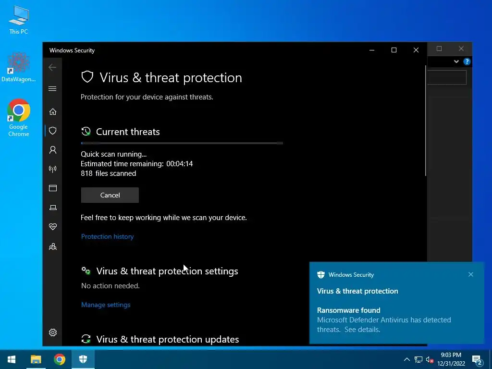Open Device security laptop icon
This screenshot has width=492, height=369.
tap(53, 208)
